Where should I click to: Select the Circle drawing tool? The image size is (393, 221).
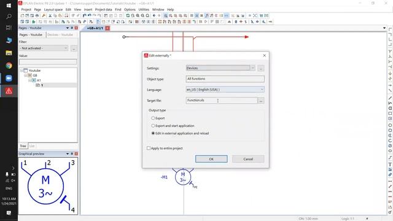click(390, 125)
